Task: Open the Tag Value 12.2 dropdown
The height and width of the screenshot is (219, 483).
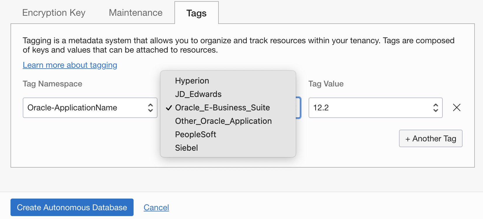Action: pos(376,108)
